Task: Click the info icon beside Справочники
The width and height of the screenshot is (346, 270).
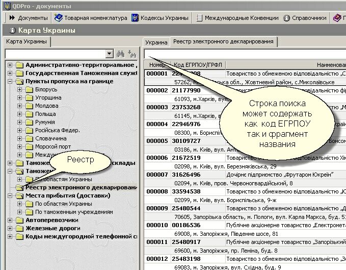Action: pos(286,18)
